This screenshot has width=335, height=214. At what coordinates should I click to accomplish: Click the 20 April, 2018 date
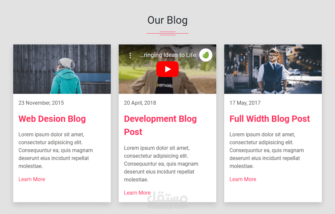[x=140, y=103]
